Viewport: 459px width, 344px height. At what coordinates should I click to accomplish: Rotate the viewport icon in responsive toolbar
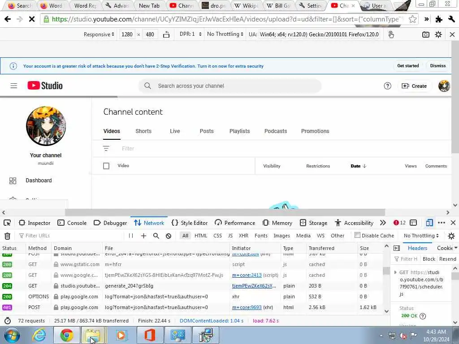pyautogui.click(x=166, y=34)
